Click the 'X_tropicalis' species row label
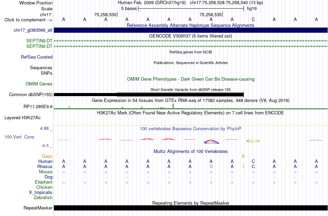The width and height of the screenshot is (328, 216). coord(41,193)
